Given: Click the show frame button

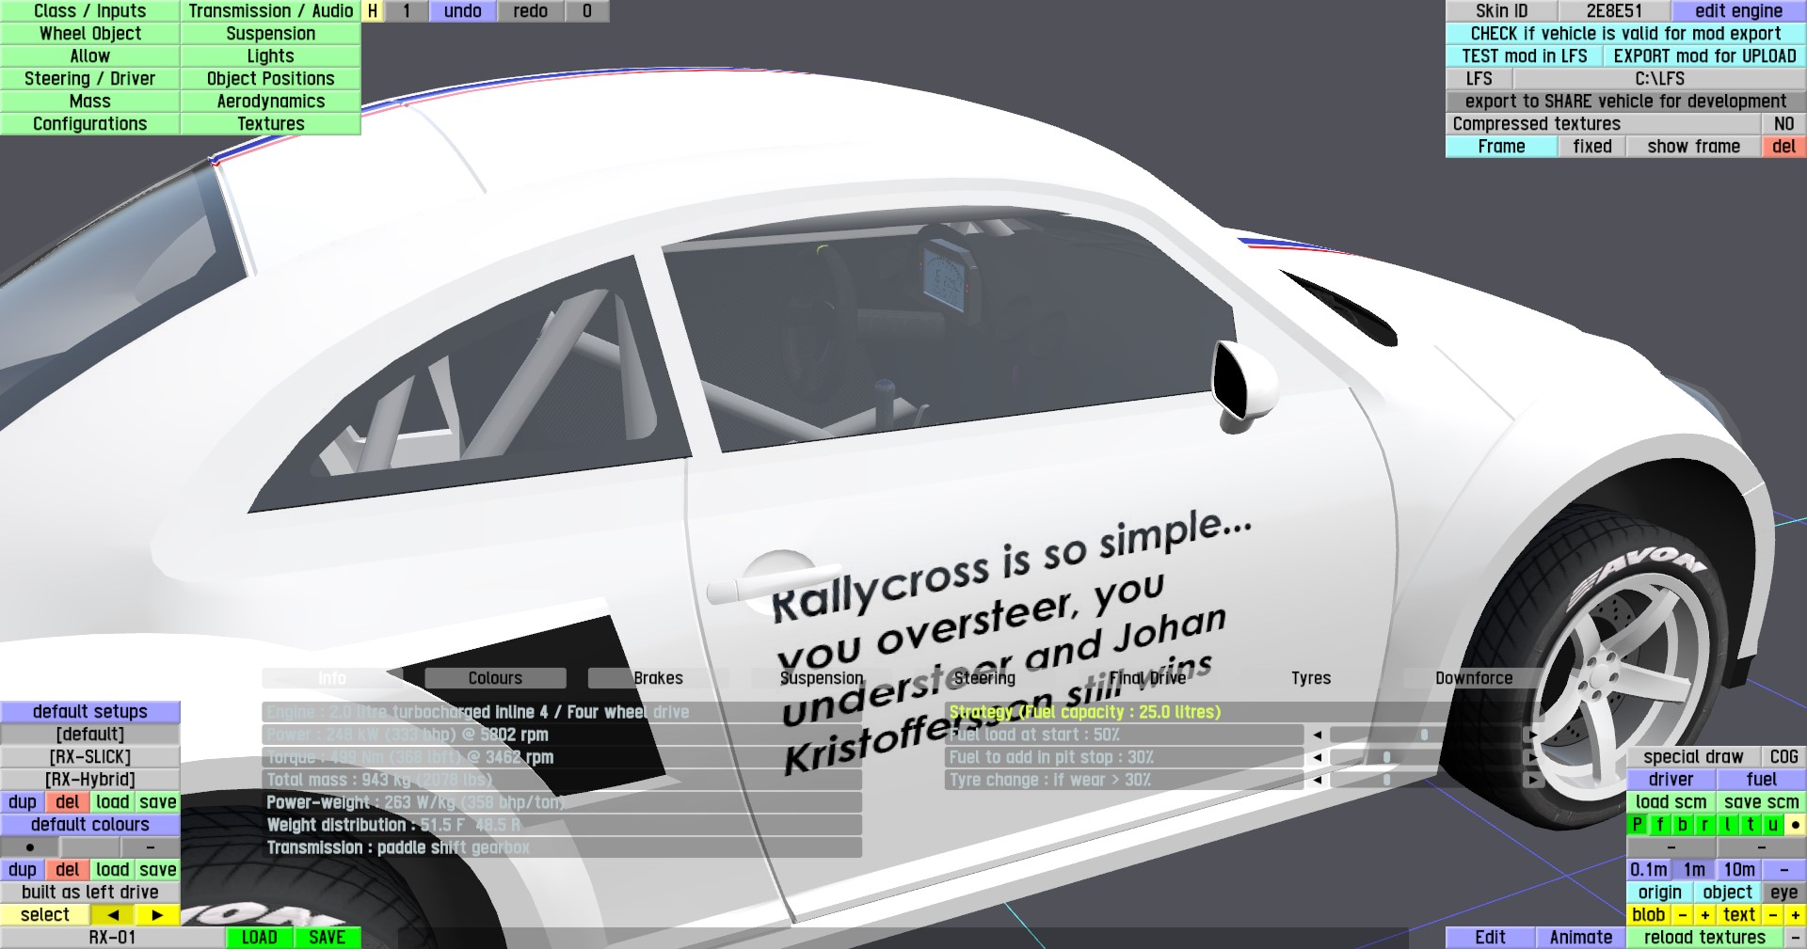Looking at the screenshot, I should [x=1694, y=147].
